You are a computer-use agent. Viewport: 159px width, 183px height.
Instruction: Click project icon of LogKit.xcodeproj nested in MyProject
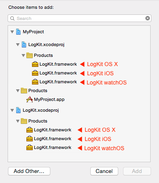coord(24,44)
